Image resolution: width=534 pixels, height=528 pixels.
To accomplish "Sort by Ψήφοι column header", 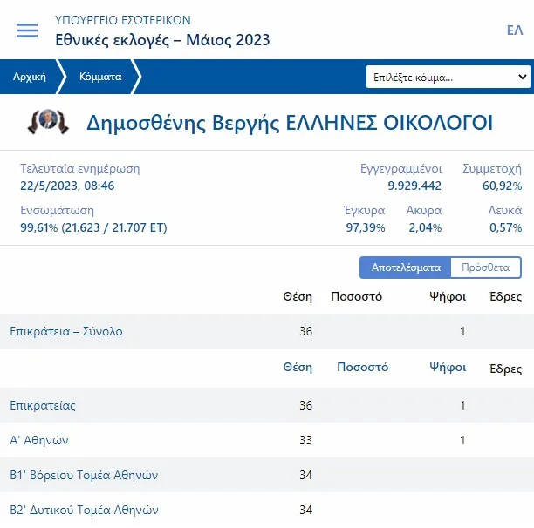I will click(x=447, y=367).
